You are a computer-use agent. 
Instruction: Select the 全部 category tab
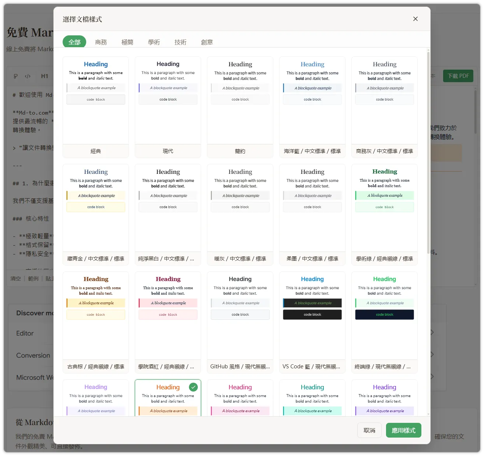(x=74, y=42)
